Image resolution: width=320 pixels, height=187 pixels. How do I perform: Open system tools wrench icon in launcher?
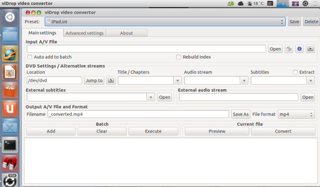click(10, 127)
